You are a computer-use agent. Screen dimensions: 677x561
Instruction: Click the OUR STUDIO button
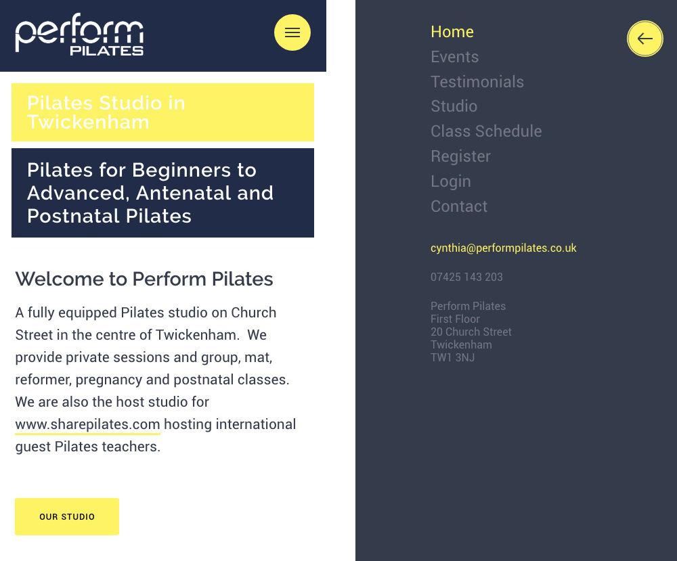[67, 516]
